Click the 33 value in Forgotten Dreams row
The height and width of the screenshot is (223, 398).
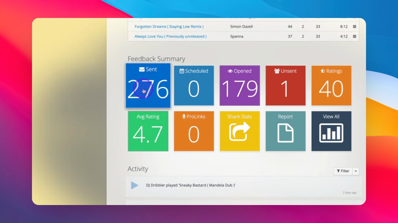coord(318,27)
